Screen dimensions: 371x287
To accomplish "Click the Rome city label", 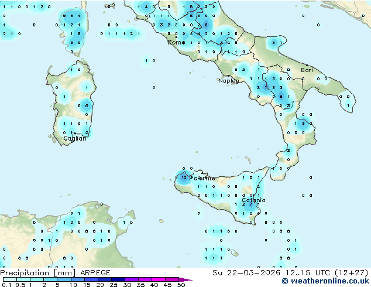I will 176,42.
